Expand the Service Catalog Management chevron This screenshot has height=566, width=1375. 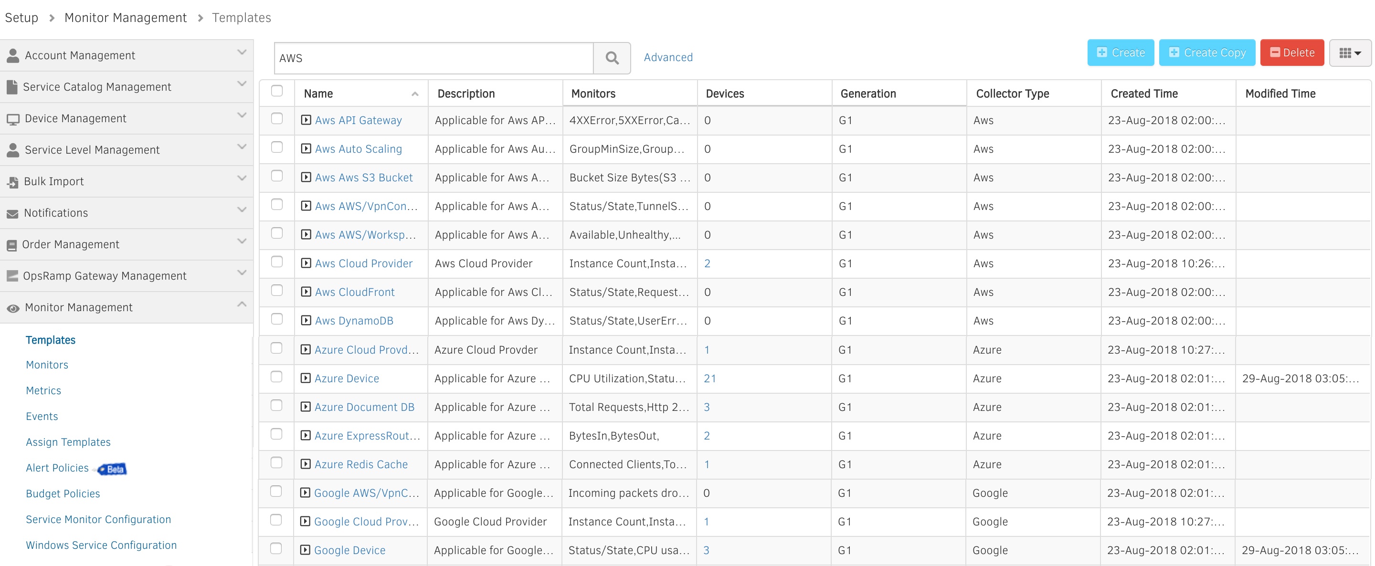pyautogui.click(x=242, y=84)
